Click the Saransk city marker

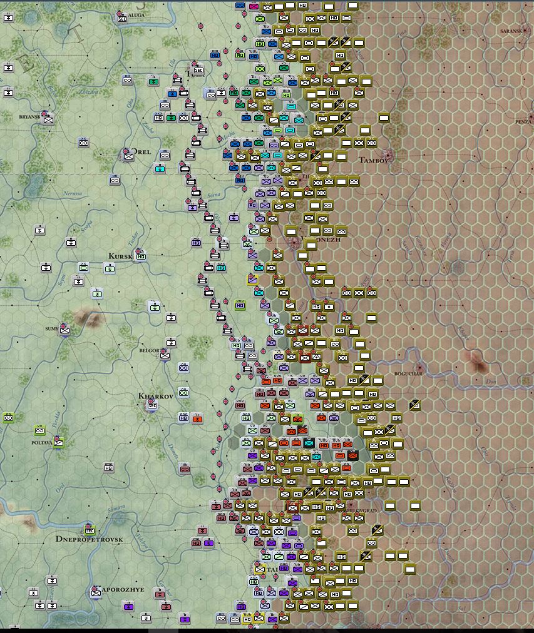(525, 30)
